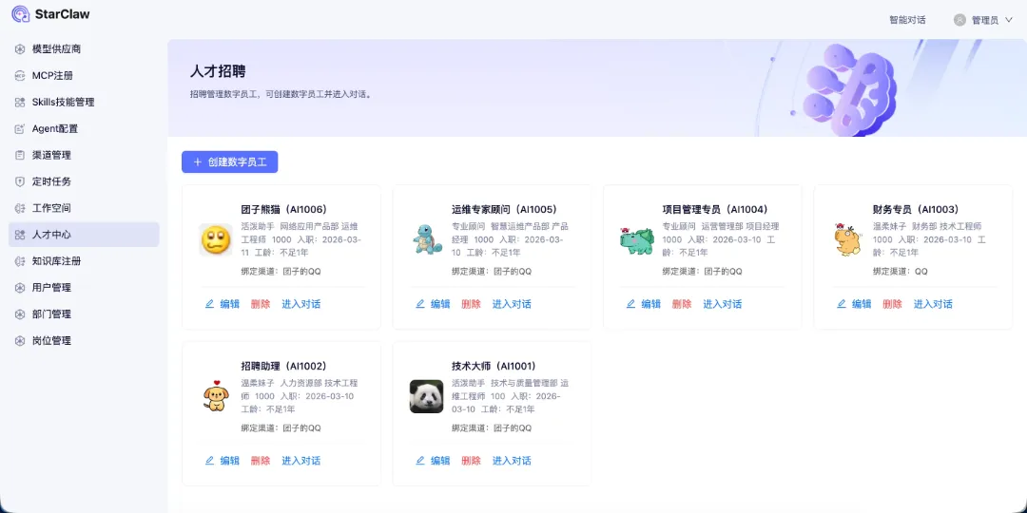Click the 工作空间 sidebar icon
Image resolution: width=1027 pixels, height=513 pixels.
pos(20,208)
